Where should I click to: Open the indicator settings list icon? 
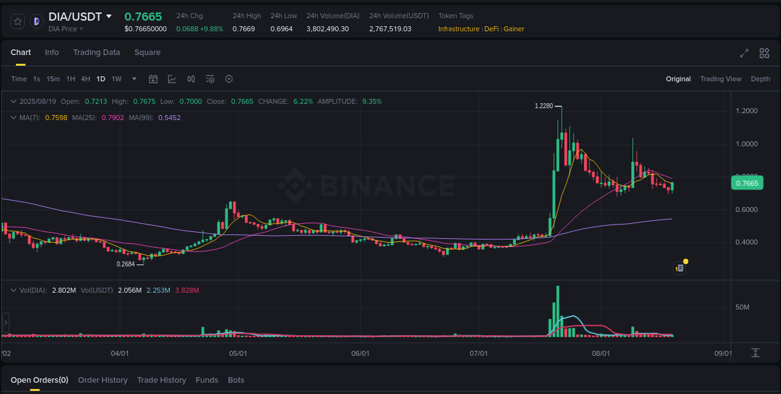coord(209,79)
